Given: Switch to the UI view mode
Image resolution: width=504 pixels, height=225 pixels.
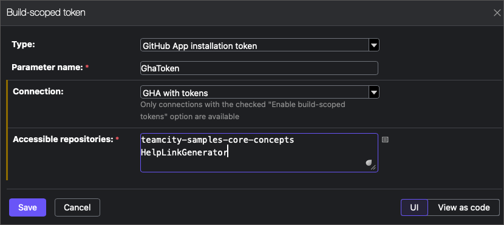Looking at the screenshot, I should [x=414, y=207].
